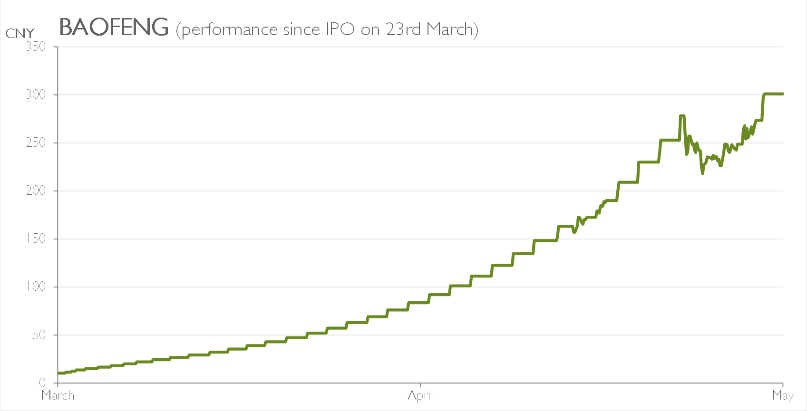Click the sharp price spike near 278
Viewport: 807px width, 411px height.
pyautogui.click(x=682, y=116)
